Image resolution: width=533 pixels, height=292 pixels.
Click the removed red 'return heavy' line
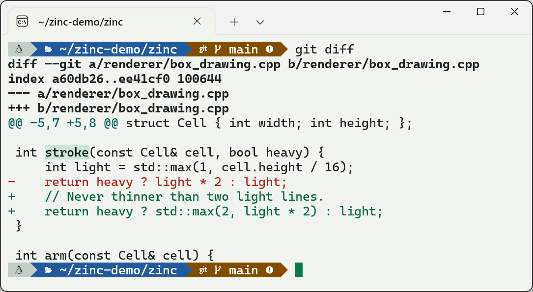pyautogui.click(x=147, y=183)
